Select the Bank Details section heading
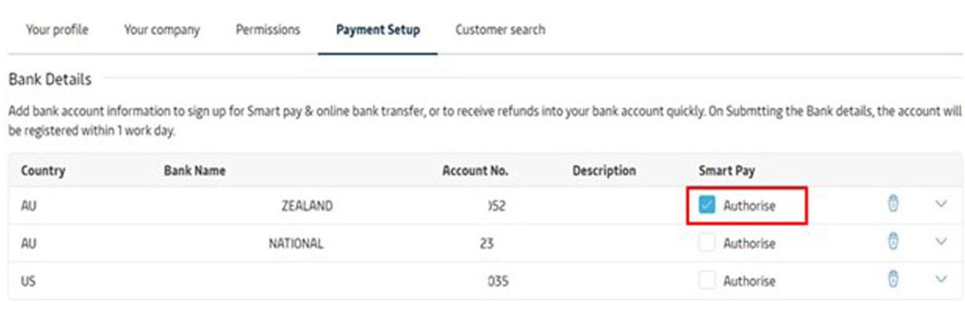This screenshot has width=965, height=311. click(x=50, y=79)
